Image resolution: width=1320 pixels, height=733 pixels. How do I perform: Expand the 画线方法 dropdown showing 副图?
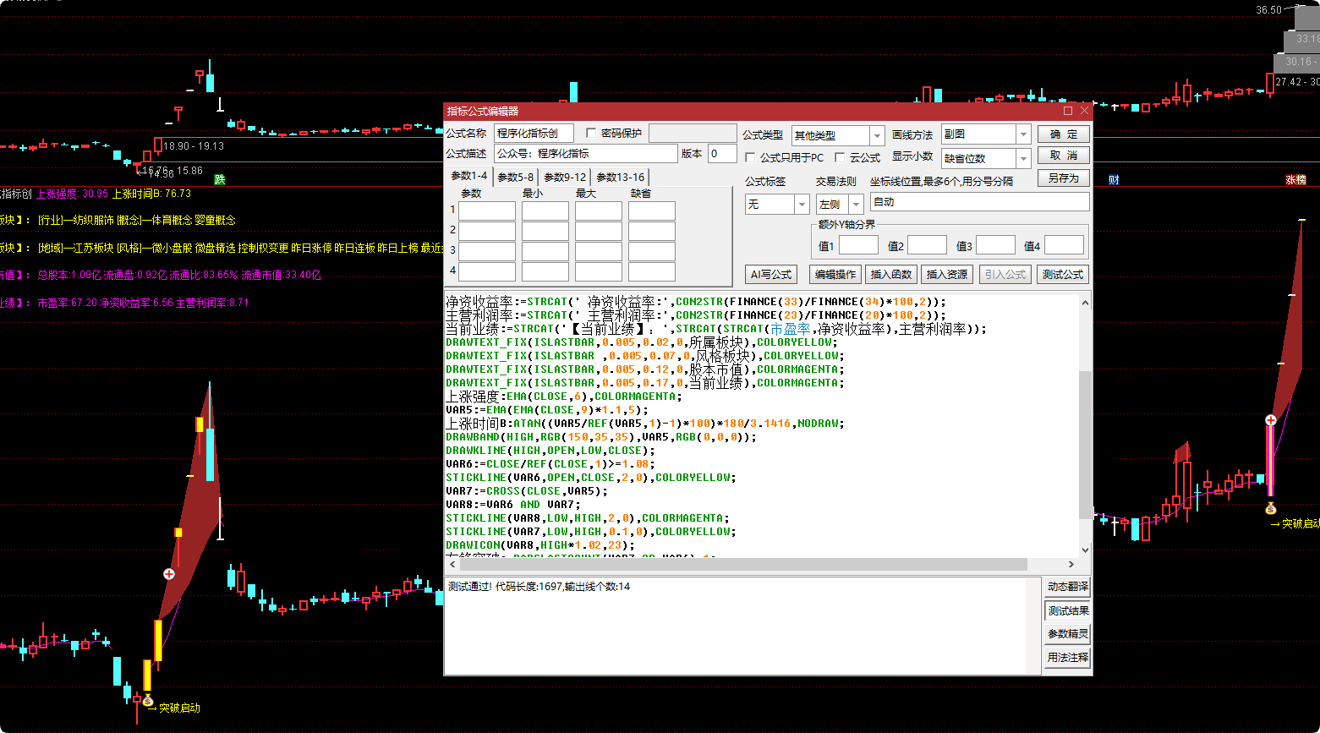(1023, 134)
